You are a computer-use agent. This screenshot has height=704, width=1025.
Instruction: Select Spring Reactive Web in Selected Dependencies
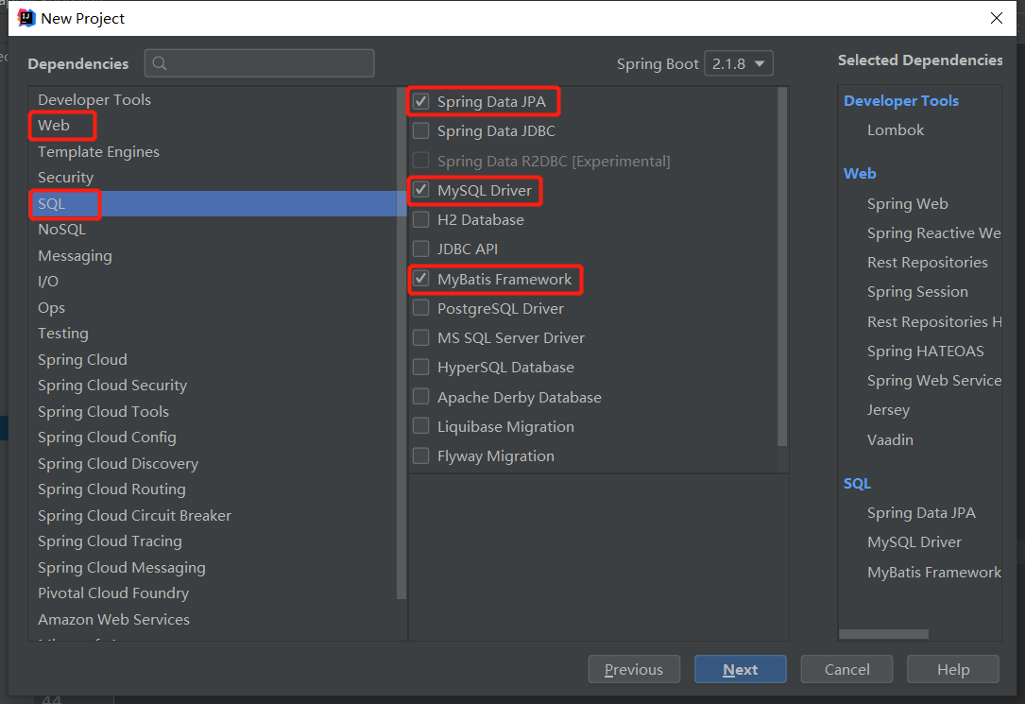click(933, 233)
